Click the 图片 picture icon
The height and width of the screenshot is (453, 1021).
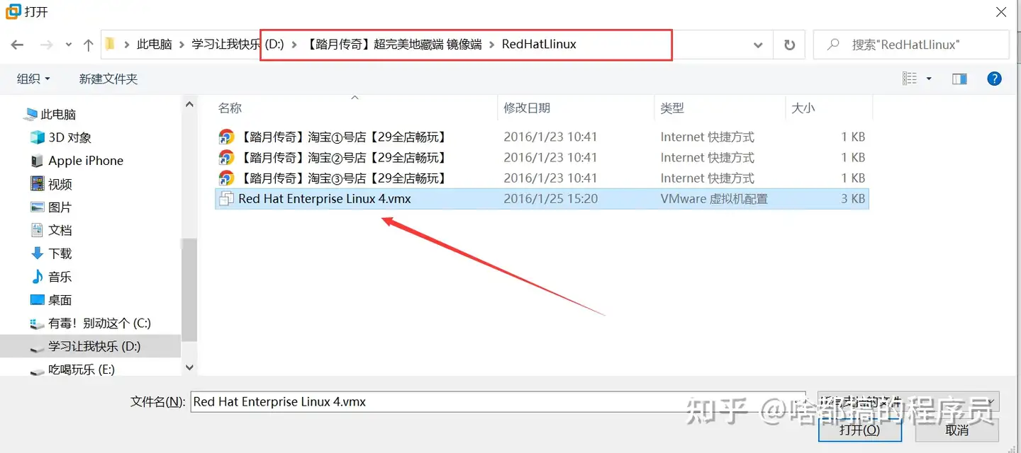[x=38, y=207]
